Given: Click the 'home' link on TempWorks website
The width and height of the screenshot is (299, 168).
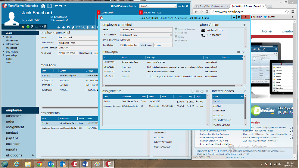Looking at the screenshot, I should coord(267,31).
